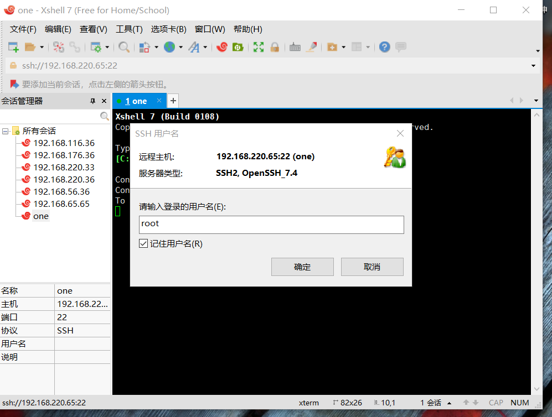
Task: Click the grey Reconnect link icon
Action: pyautogui.click(x=75, y=47)
